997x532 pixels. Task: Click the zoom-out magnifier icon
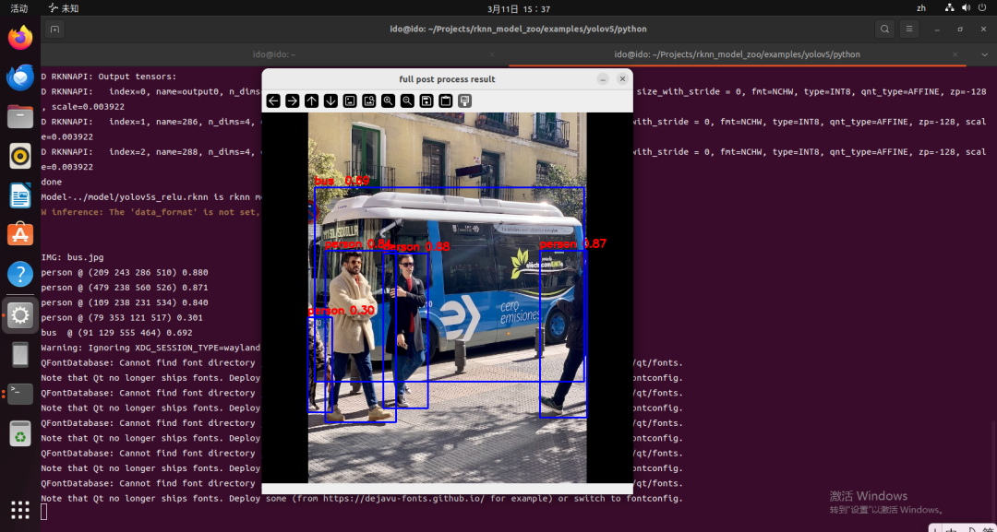tap(407, 100)
